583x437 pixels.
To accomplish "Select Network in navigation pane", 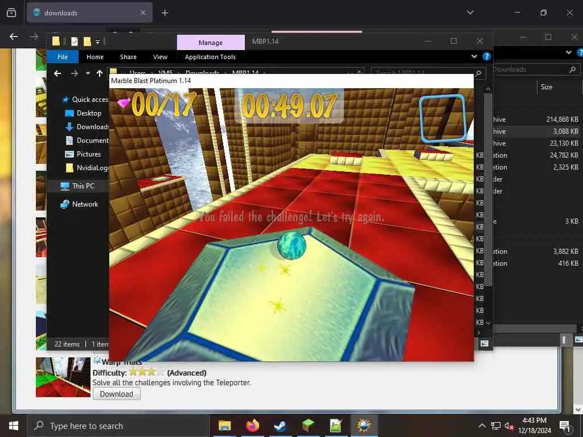I will (79, 204).
